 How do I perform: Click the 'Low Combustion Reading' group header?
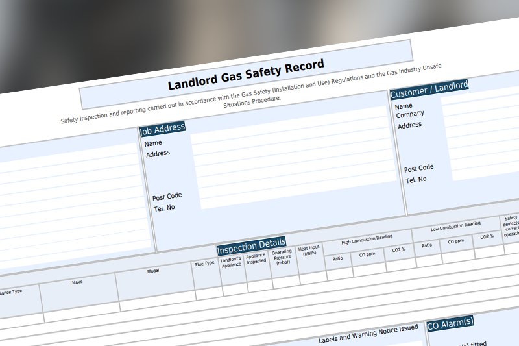[x=456, y=226]
